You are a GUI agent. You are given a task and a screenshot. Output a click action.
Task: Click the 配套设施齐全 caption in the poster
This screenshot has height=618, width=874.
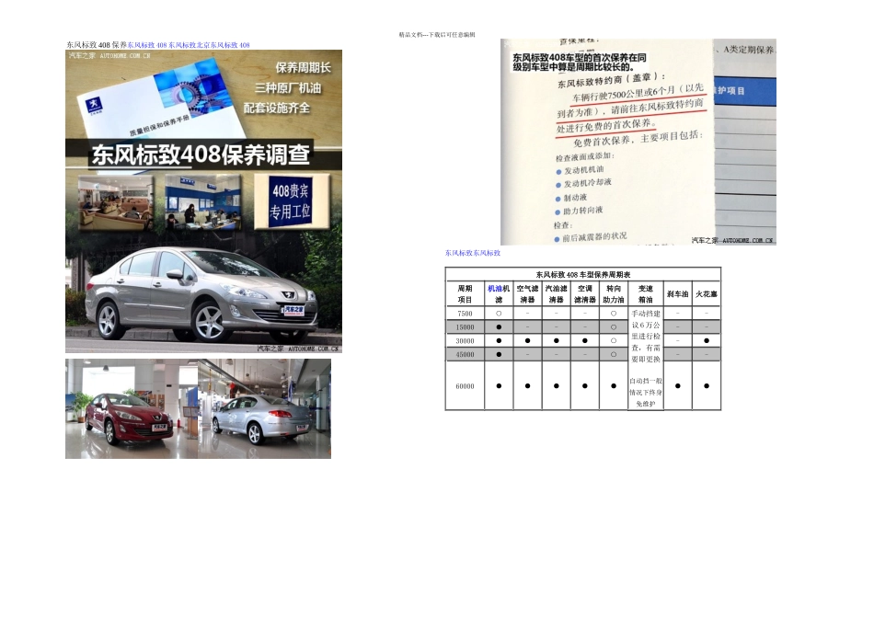pyautogui.click(x=277, y=109)
